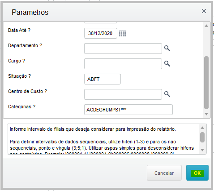Click the Situação field containing ADFT
The width and height of the screenshot is (214, 191).
coord(103,79)
